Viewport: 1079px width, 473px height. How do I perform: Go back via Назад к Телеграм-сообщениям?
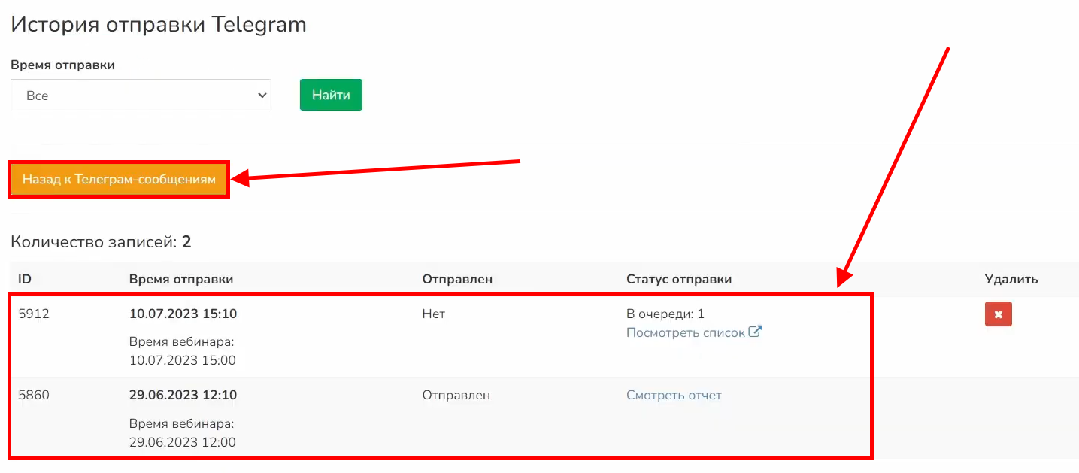(119, 180)
